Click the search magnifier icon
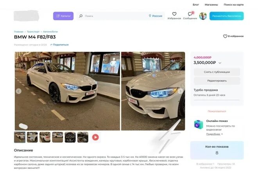This screenshot has width=258, height=172. click(x=81, y=16)
